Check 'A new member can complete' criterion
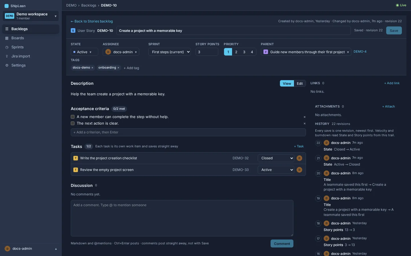 pyautogui.click(x=72, y=117)
